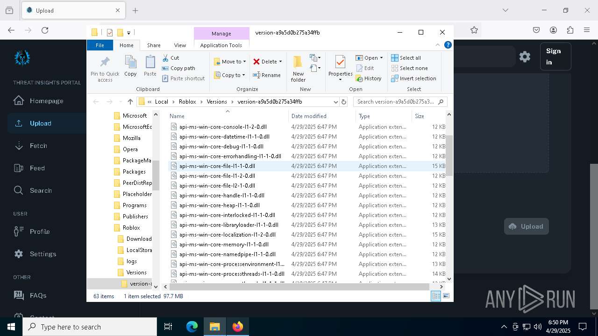Sort by the Name column header

tap(228, 116)
